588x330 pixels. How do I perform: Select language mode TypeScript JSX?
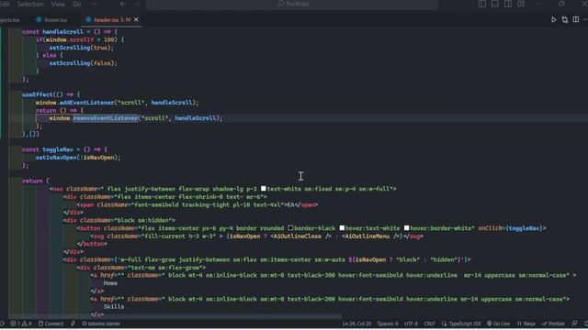[461, 324]
